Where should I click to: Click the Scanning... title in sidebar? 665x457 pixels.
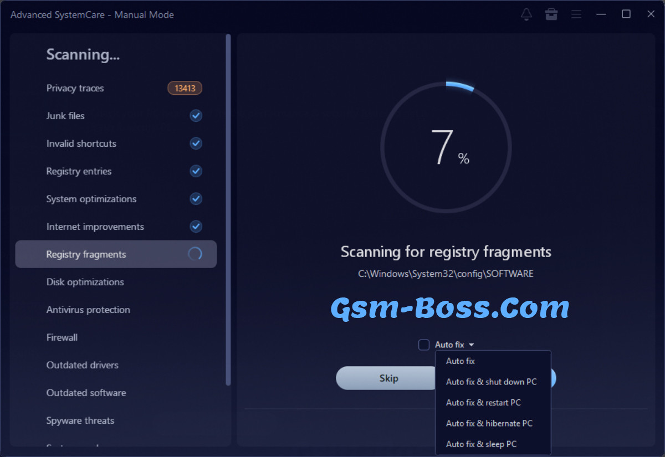(83, 54)
